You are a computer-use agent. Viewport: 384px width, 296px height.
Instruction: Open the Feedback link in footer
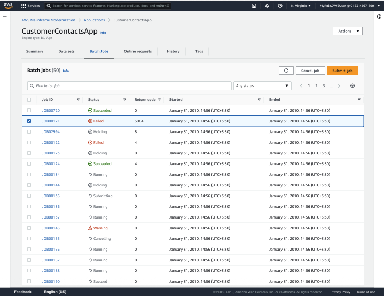[23, 292]
